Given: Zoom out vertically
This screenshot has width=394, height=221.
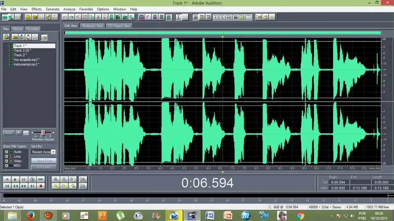Looking at the screenshot, I should [x=83, y=186].
